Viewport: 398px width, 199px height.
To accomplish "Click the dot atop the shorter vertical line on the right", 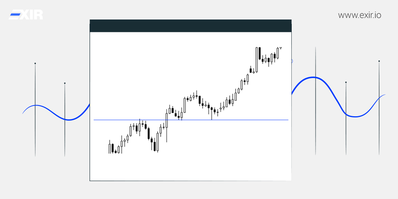I will pyautogui.click(x=346, y=82).
